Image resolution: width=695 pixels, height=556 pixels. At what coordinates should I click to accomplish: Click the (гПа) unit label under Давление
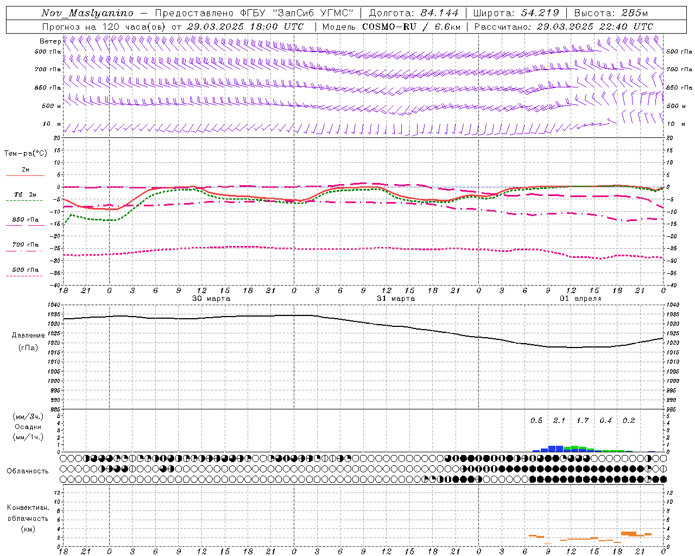[x=28, y=347]
